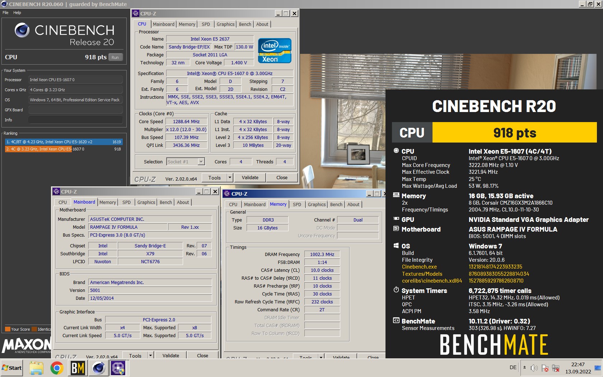The image size is (603, 377).
Task: Click the Motherboard icon in BenchMate panel
Action: [x=396, y=229]
